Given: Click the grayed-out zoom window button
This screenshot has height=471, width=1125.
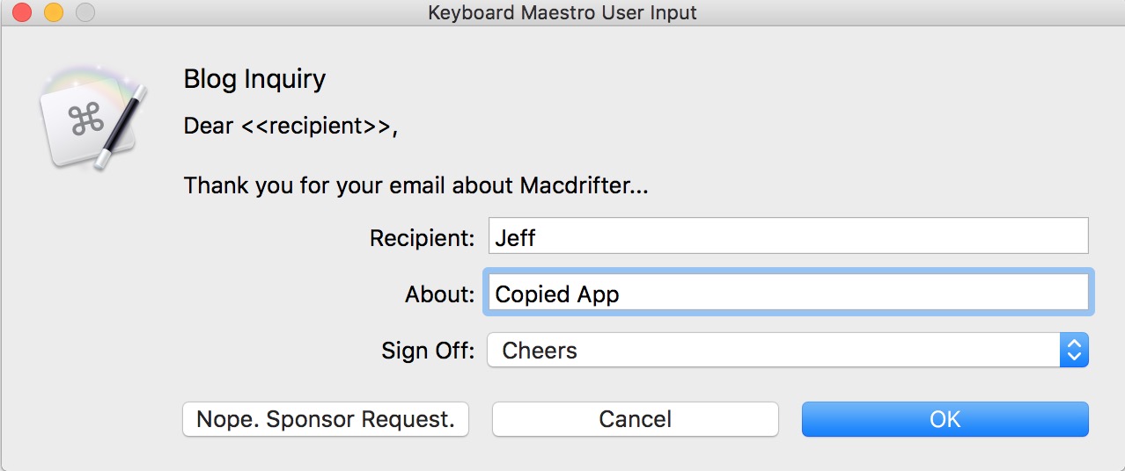Looking at the screenshot, I should (85, 13).
